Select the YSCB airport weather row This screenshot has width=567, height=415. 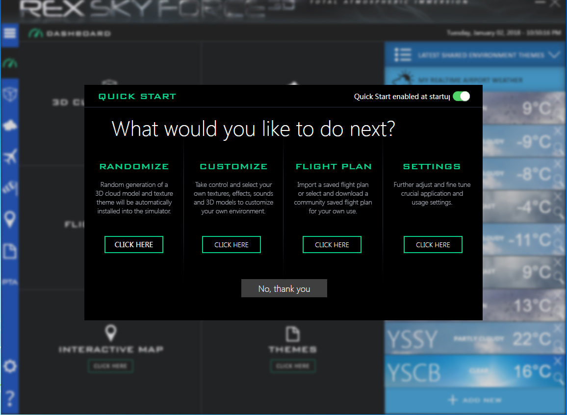point(475,372)
